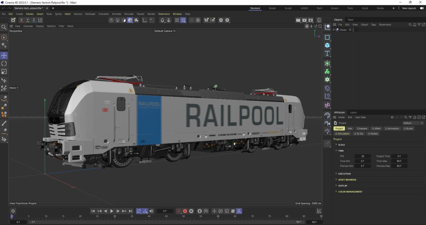Click the FPS input field

[362, 156]
